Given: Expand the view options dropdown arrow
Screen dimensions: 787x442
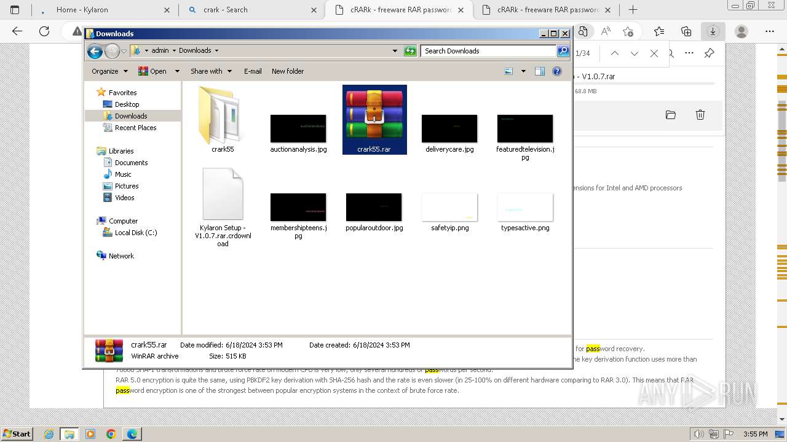Looking at the screenshot, I should 523,71.
